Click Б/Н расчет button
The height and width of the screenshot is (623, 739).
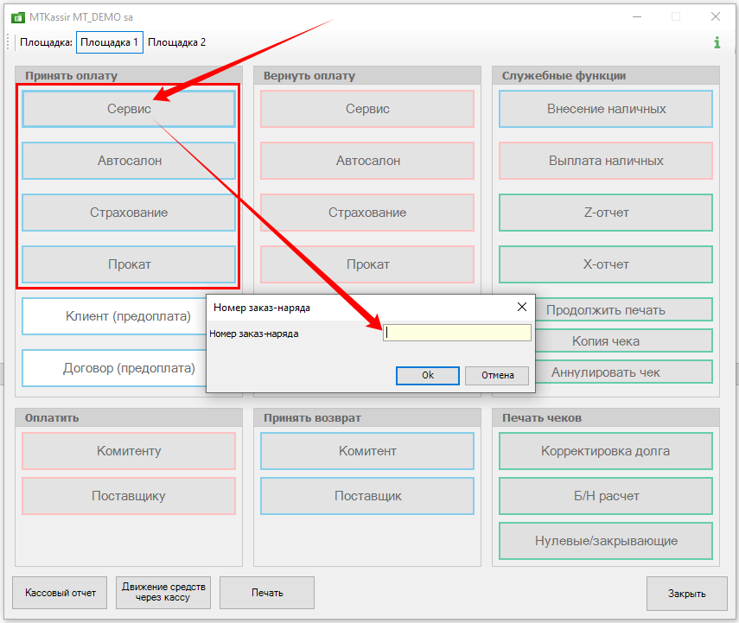606,496
